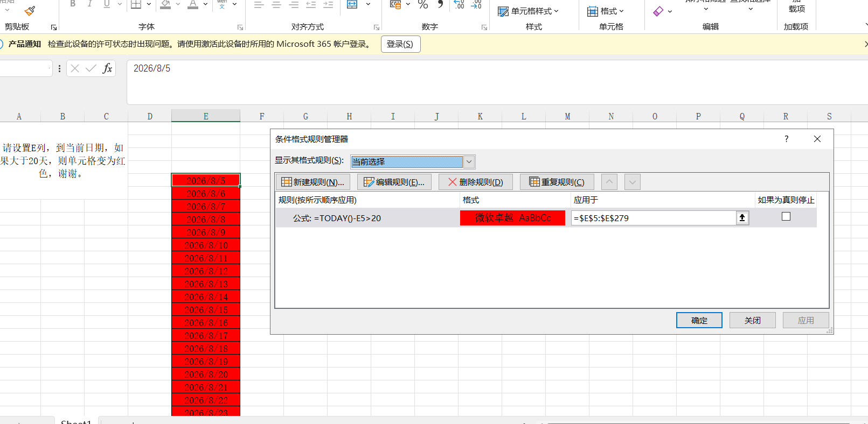Open the merge and center dropdown arrow
This screenshot has width=868, height=424.
point(368,4)
